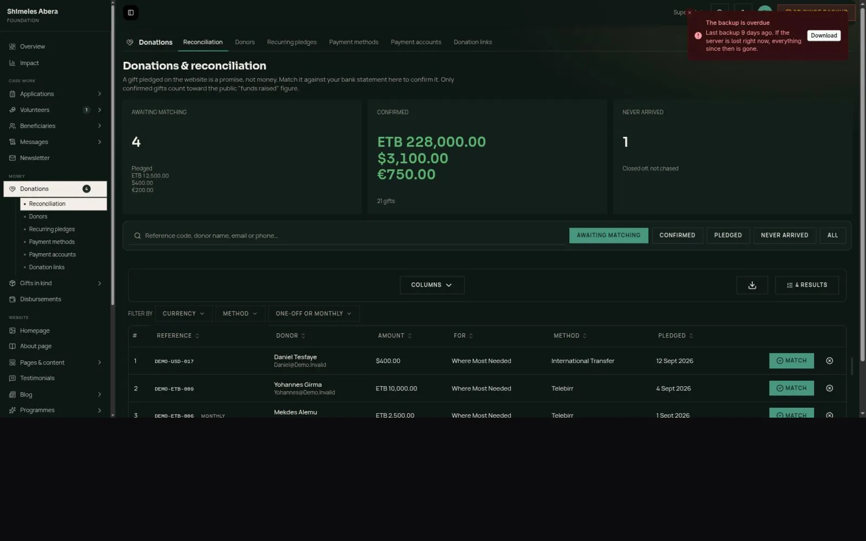Select the Pledged status filter
866x541 pixels.
(728, 235)
